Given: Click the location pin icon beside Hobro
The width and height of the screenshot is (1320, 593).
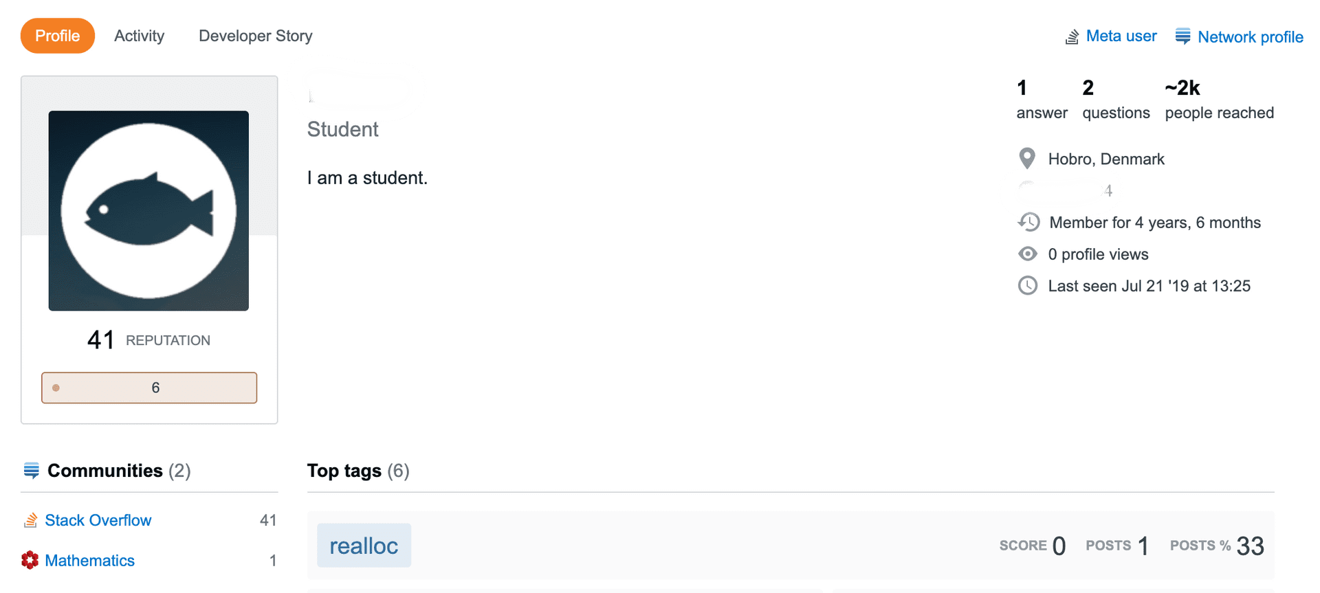Looking at the screenshot, I should (x=1027, y=159).
